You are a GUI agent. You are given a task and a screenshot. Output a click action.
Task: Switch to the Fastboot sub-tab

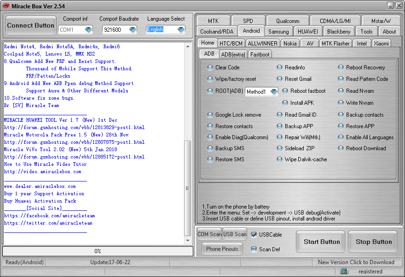tap(260, 55)
